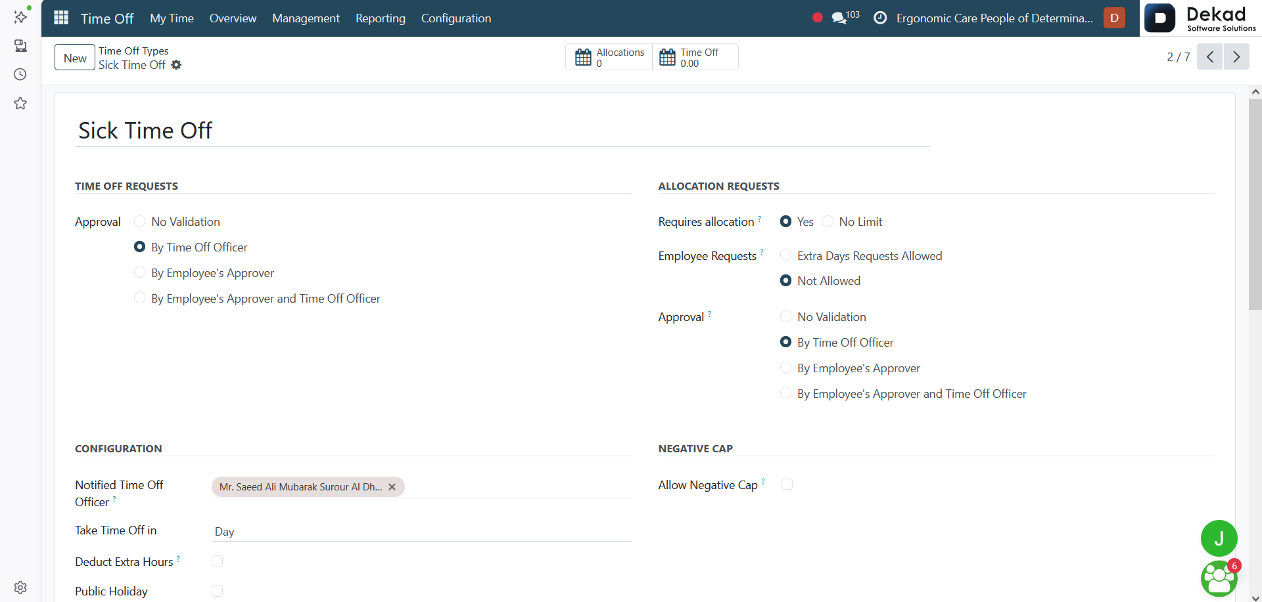Image resolution: width=1262 pixels, height=602 pixels.
Task: Toggle the Allow Negative Cap checkbox
Action: coord(787,484)
